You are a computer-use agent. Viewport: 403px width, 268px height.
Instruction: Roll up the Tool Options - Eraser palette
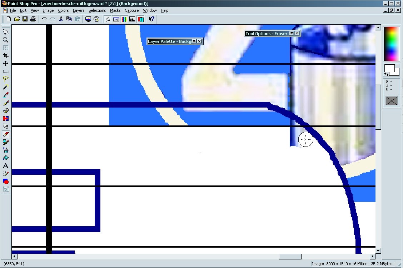pos(292,33)
